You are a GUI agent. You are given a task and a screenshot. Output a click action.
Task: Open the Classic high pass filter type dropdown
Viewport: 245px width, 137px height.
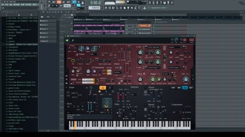coord(154,47)
